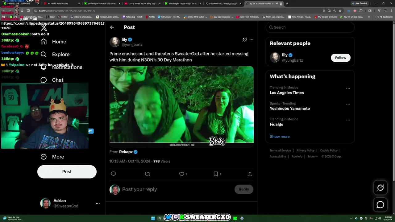
Task: Open the floating messages chat button
Action: tap(380, 205)
